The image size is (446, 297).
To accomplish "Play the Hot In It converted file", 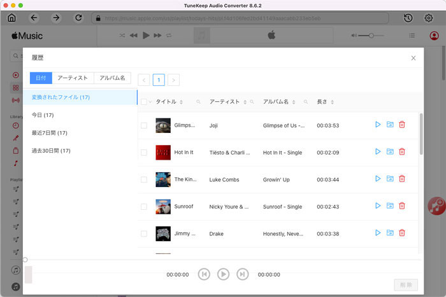I will pos(378,151).
